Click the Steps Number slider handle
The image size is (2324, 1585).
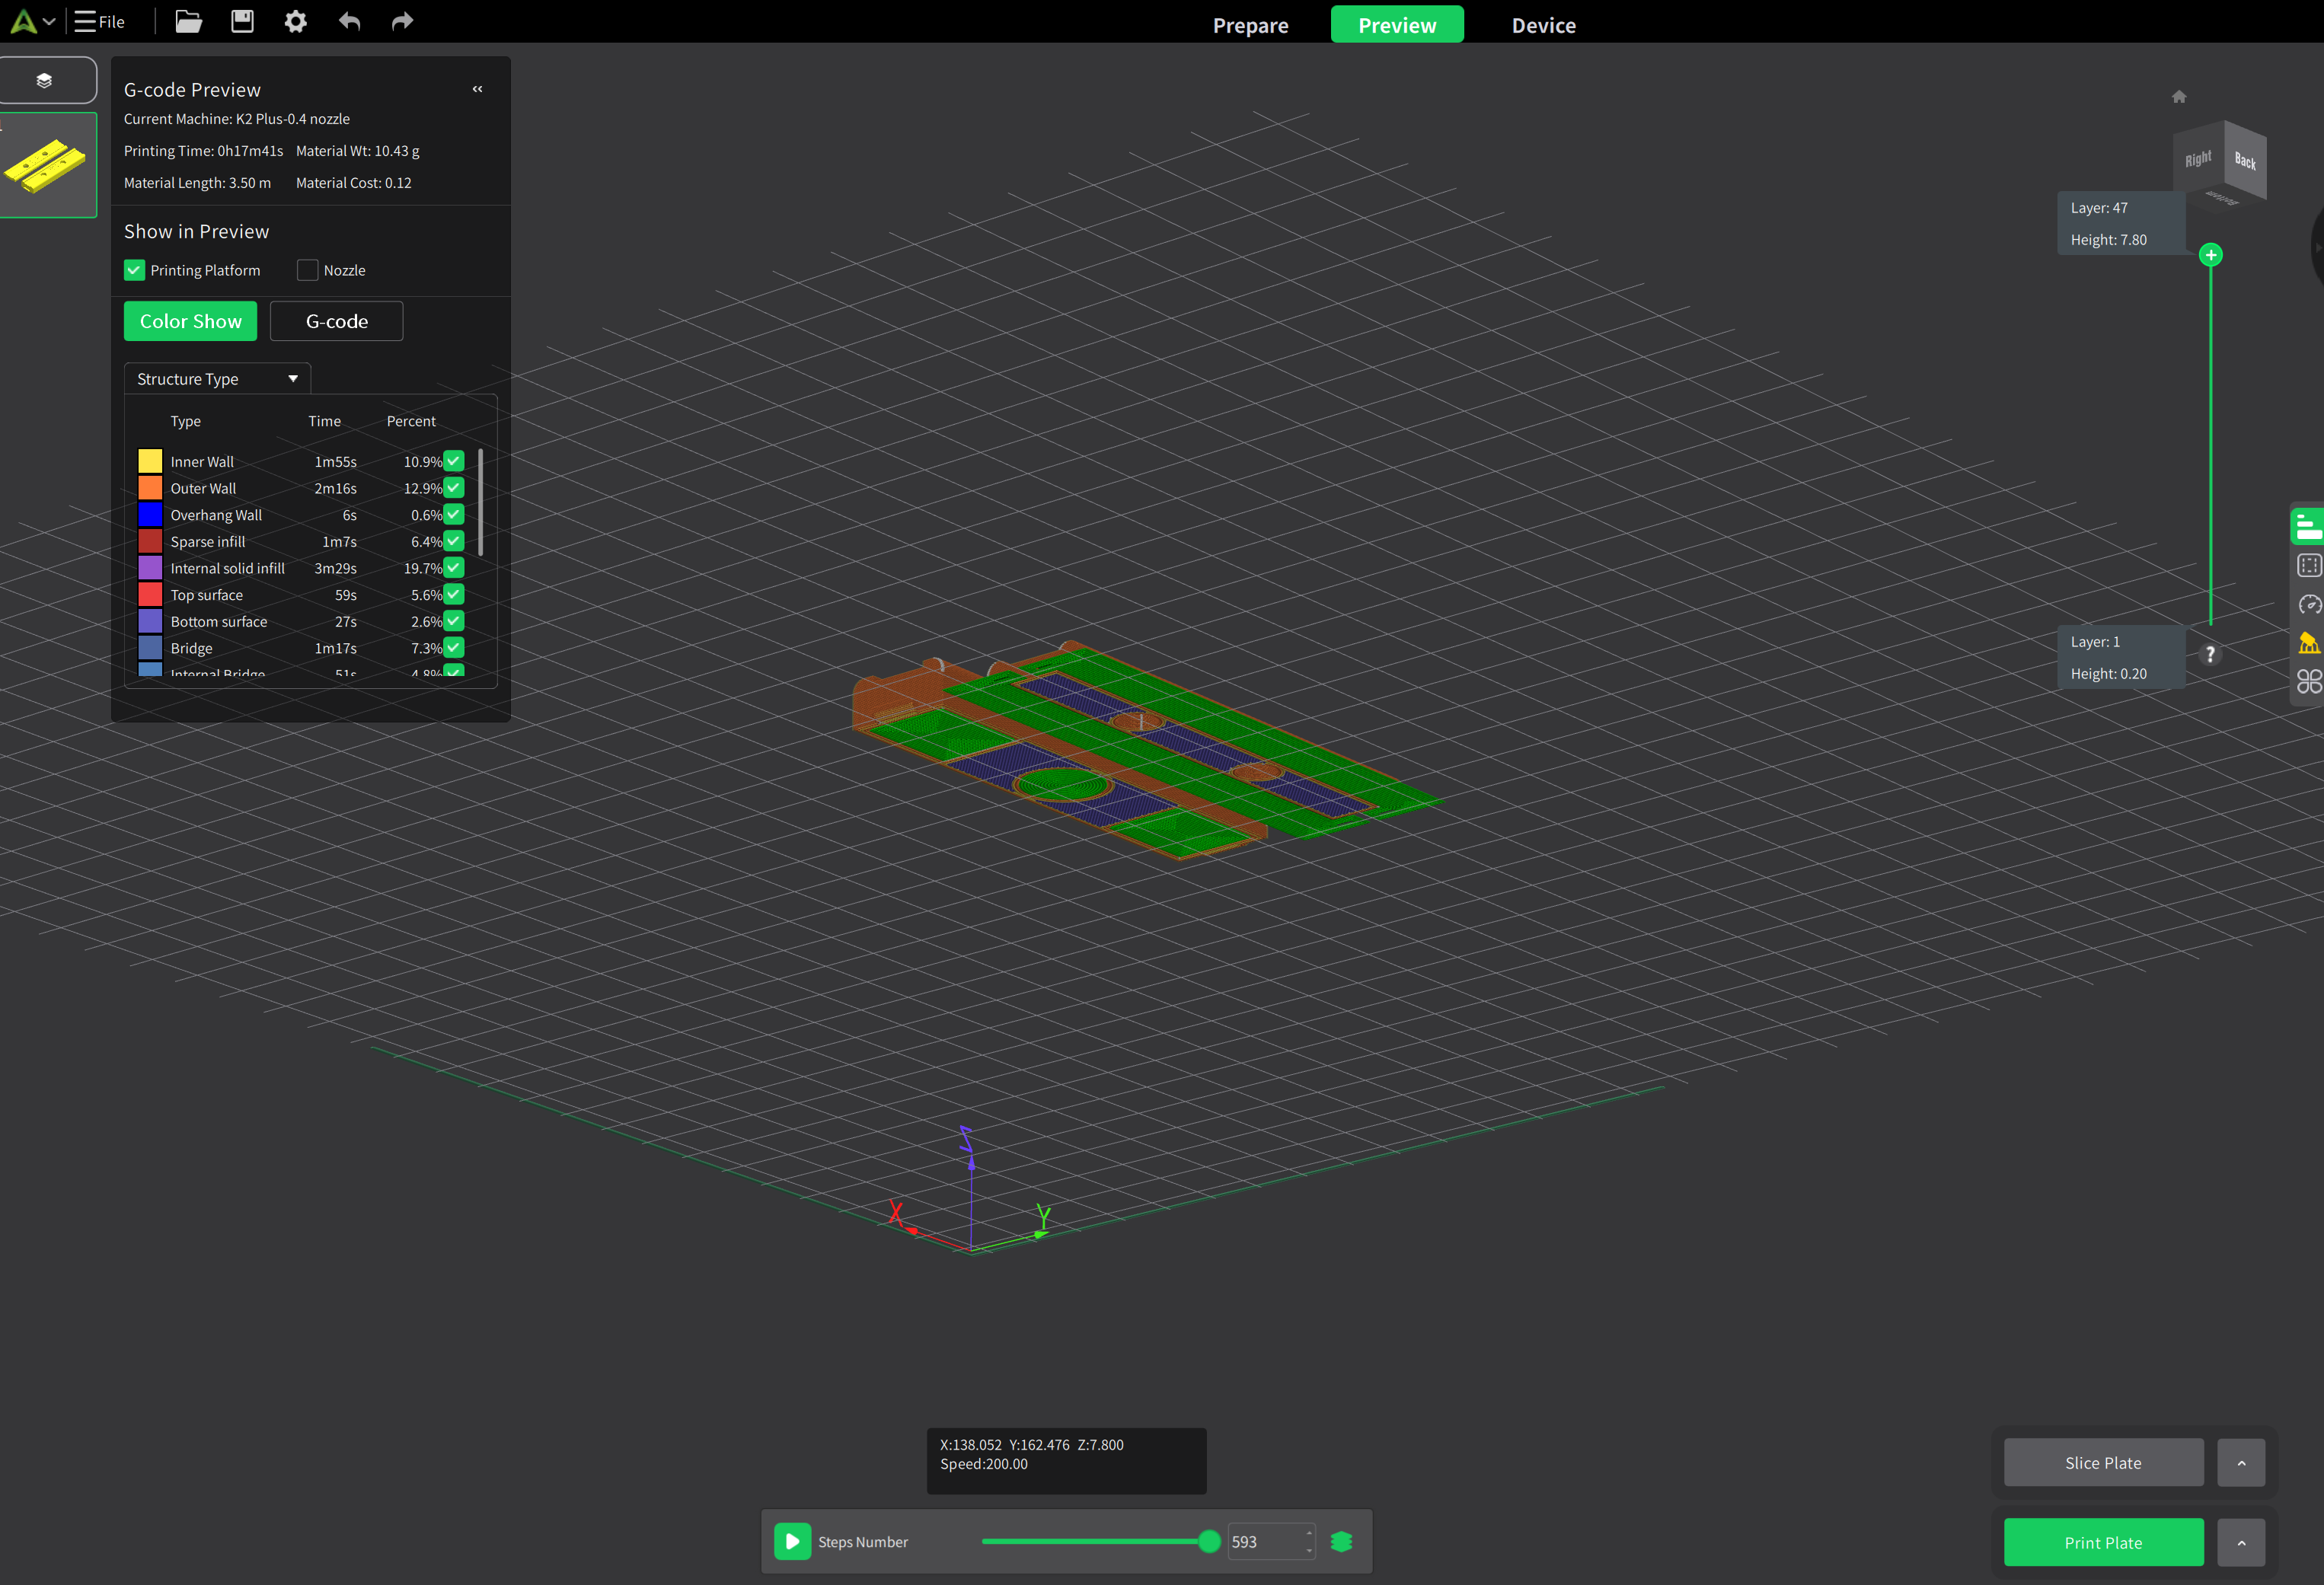(x=1209, y=1541)
